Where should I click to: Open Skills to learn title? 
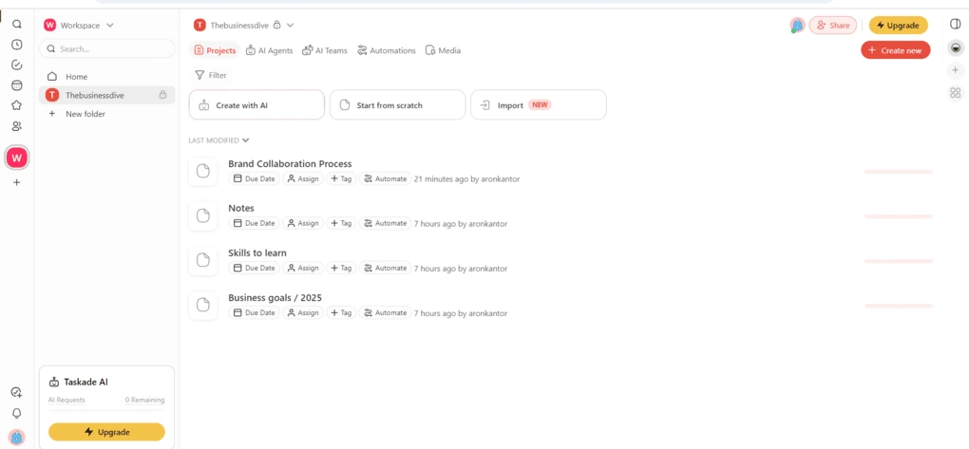point(257,253)
